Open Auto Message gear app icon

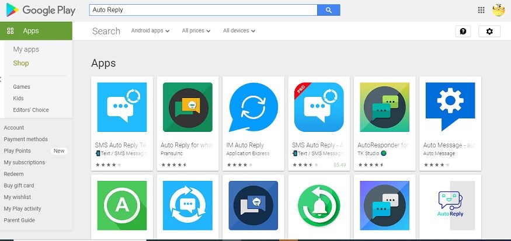pyautogui.click(x=450, y=107)
